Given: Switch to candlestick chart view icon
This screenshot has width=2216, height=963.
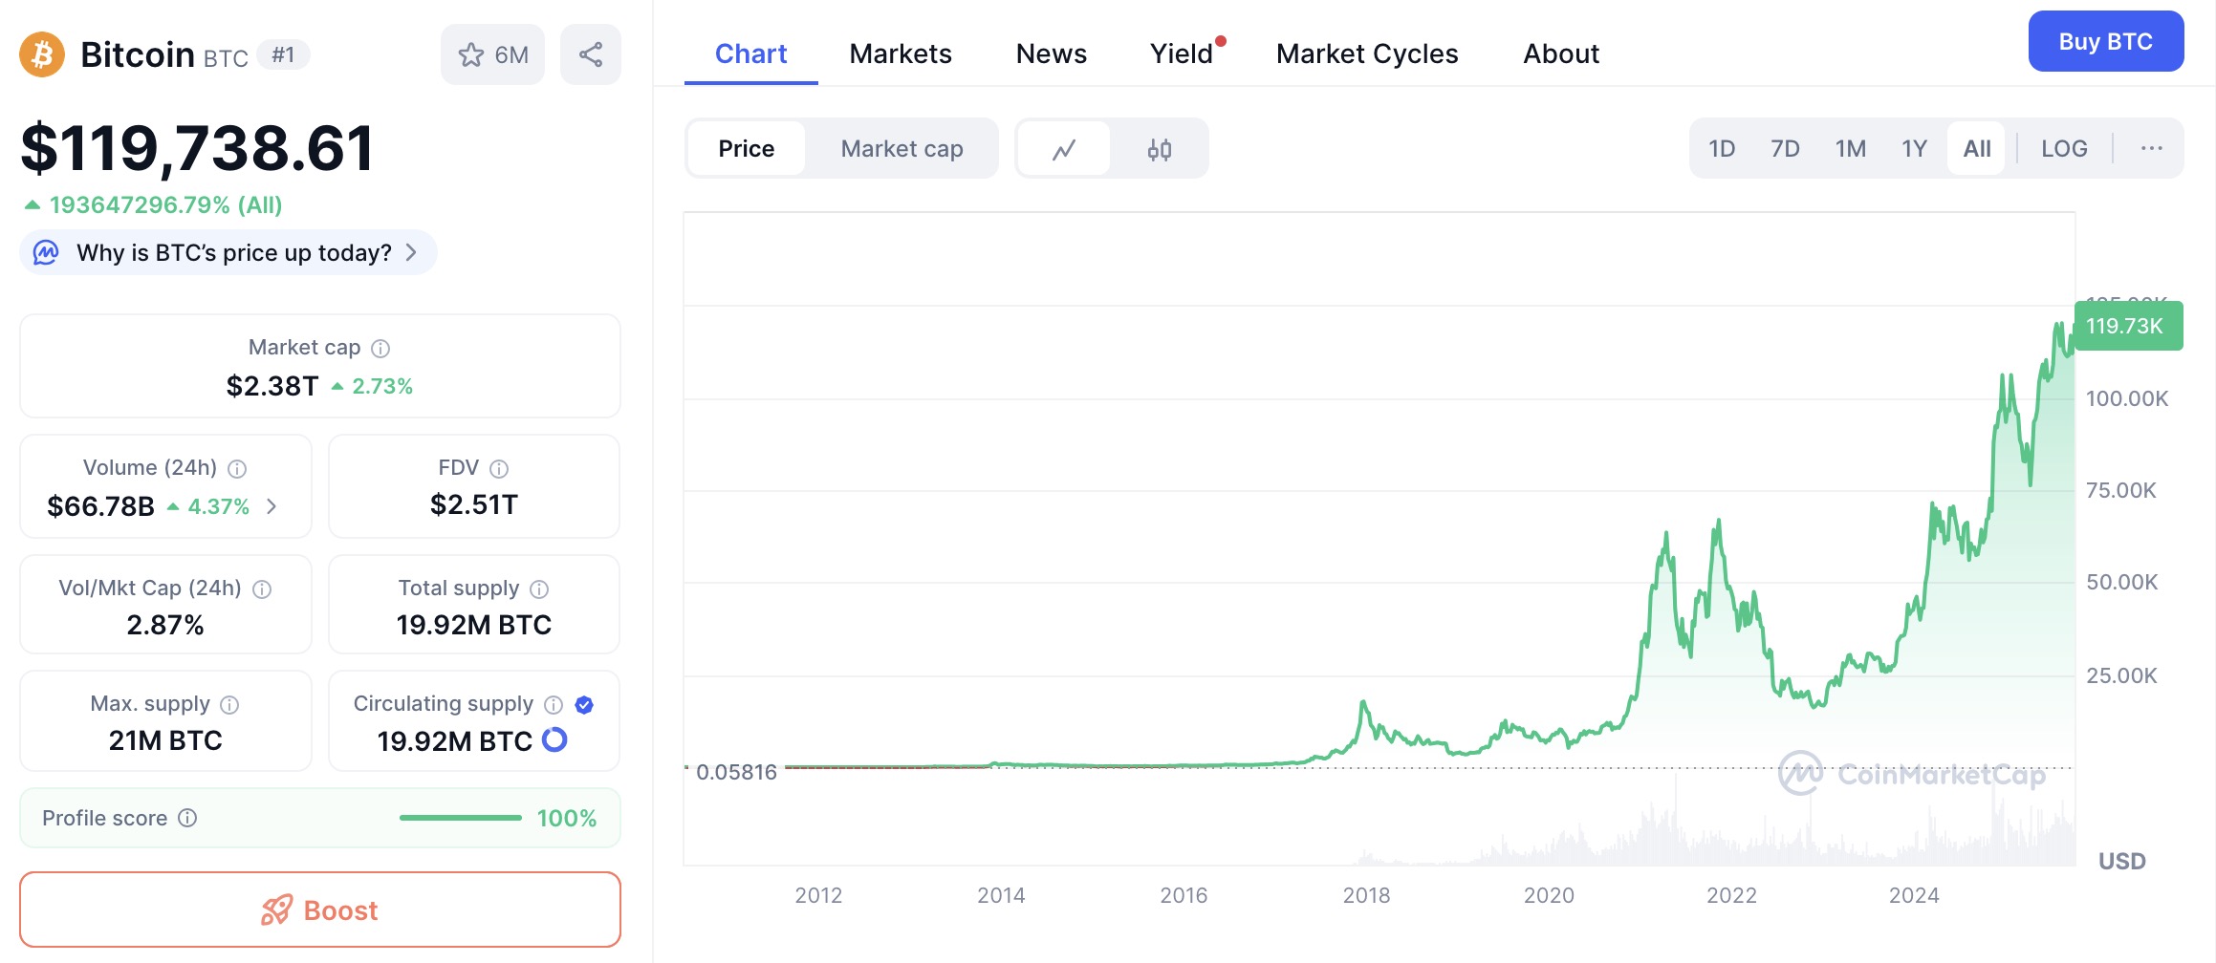Looking at the screenshot, I should (1159, 149).
